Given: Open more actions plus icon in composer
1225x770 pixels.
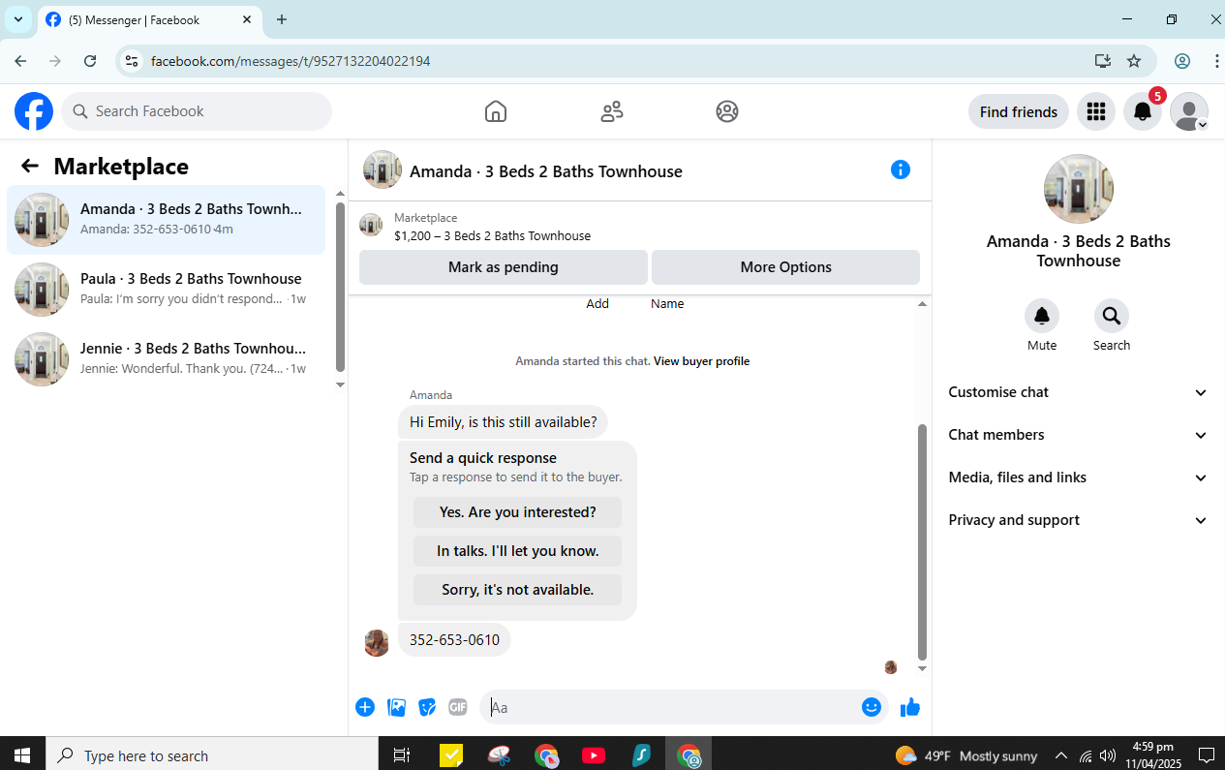Looking at the screenshot, I should (x=365, y=707).
